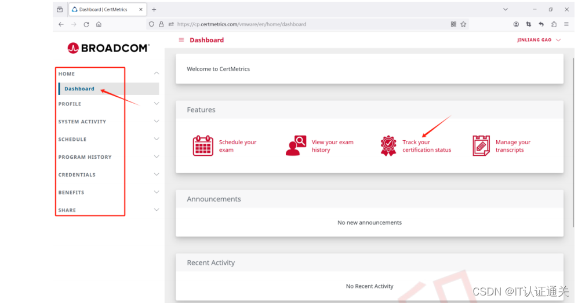Image resolution: width=578 pixels, height=303 pixels.
Task: Toggle the hamburger menu beside Dashboard title
Action: point(181,40)
